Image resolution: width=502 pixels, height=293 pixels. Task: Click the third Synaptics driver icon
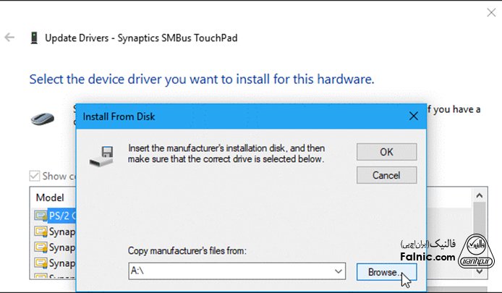tap(39, 263)
